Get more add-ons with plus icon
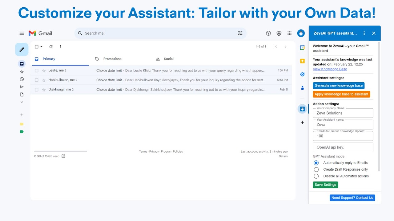394x221 pixels. pos(302,122)
